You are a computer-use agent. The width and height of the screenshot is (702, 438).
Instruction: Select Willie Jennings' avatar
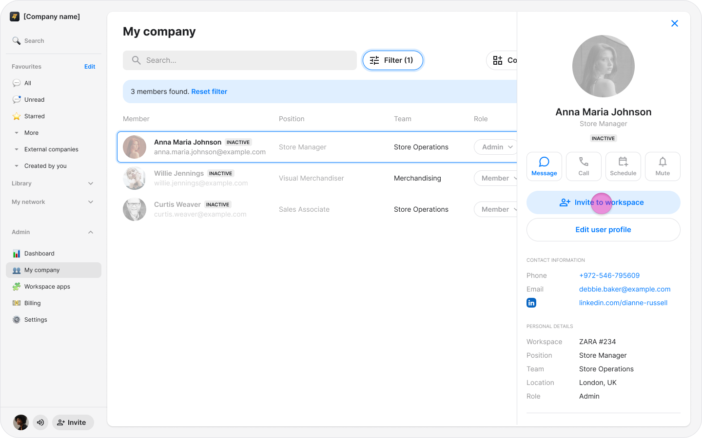point(135,178)
